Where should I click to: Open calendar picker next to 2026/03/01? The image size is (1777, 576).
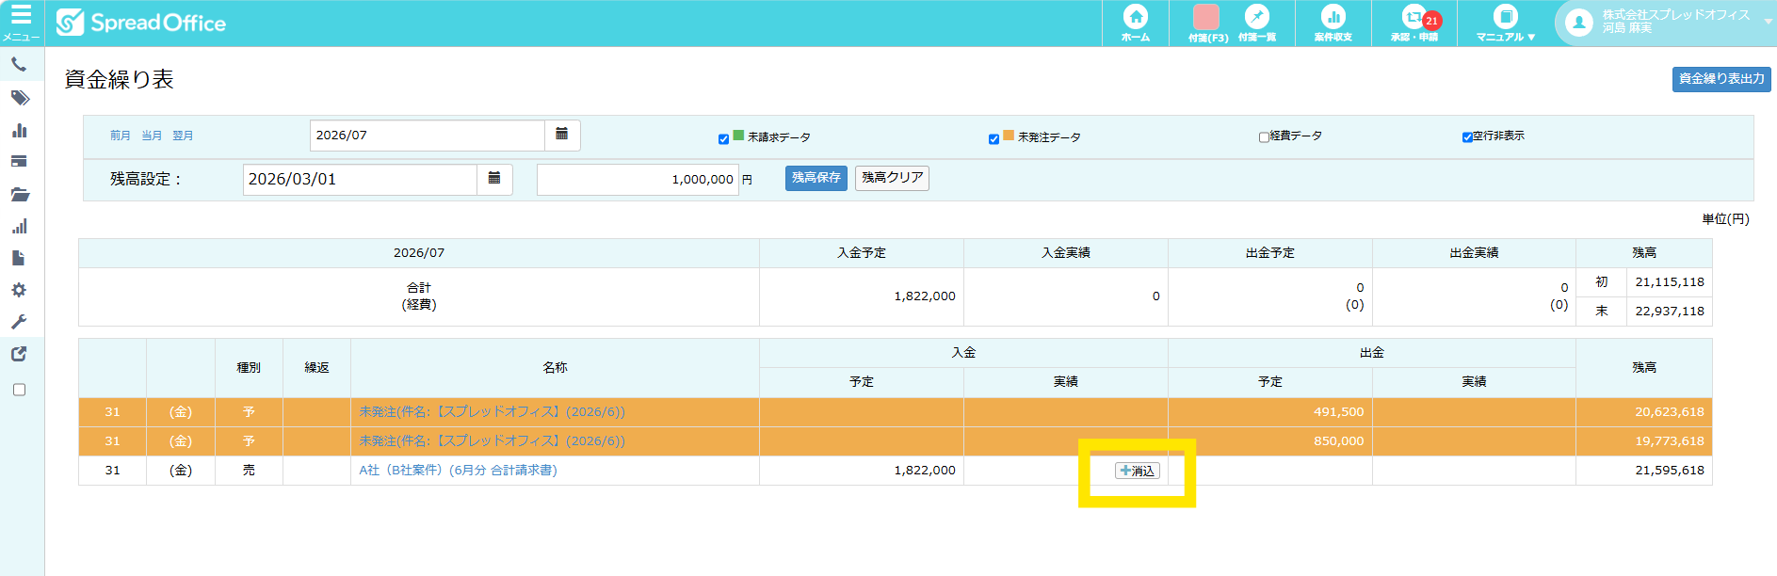click(494, 179)
